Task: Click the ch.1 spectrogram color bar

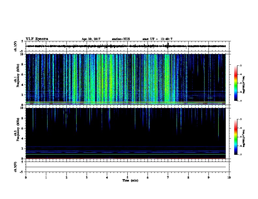Action: [236, 83]
